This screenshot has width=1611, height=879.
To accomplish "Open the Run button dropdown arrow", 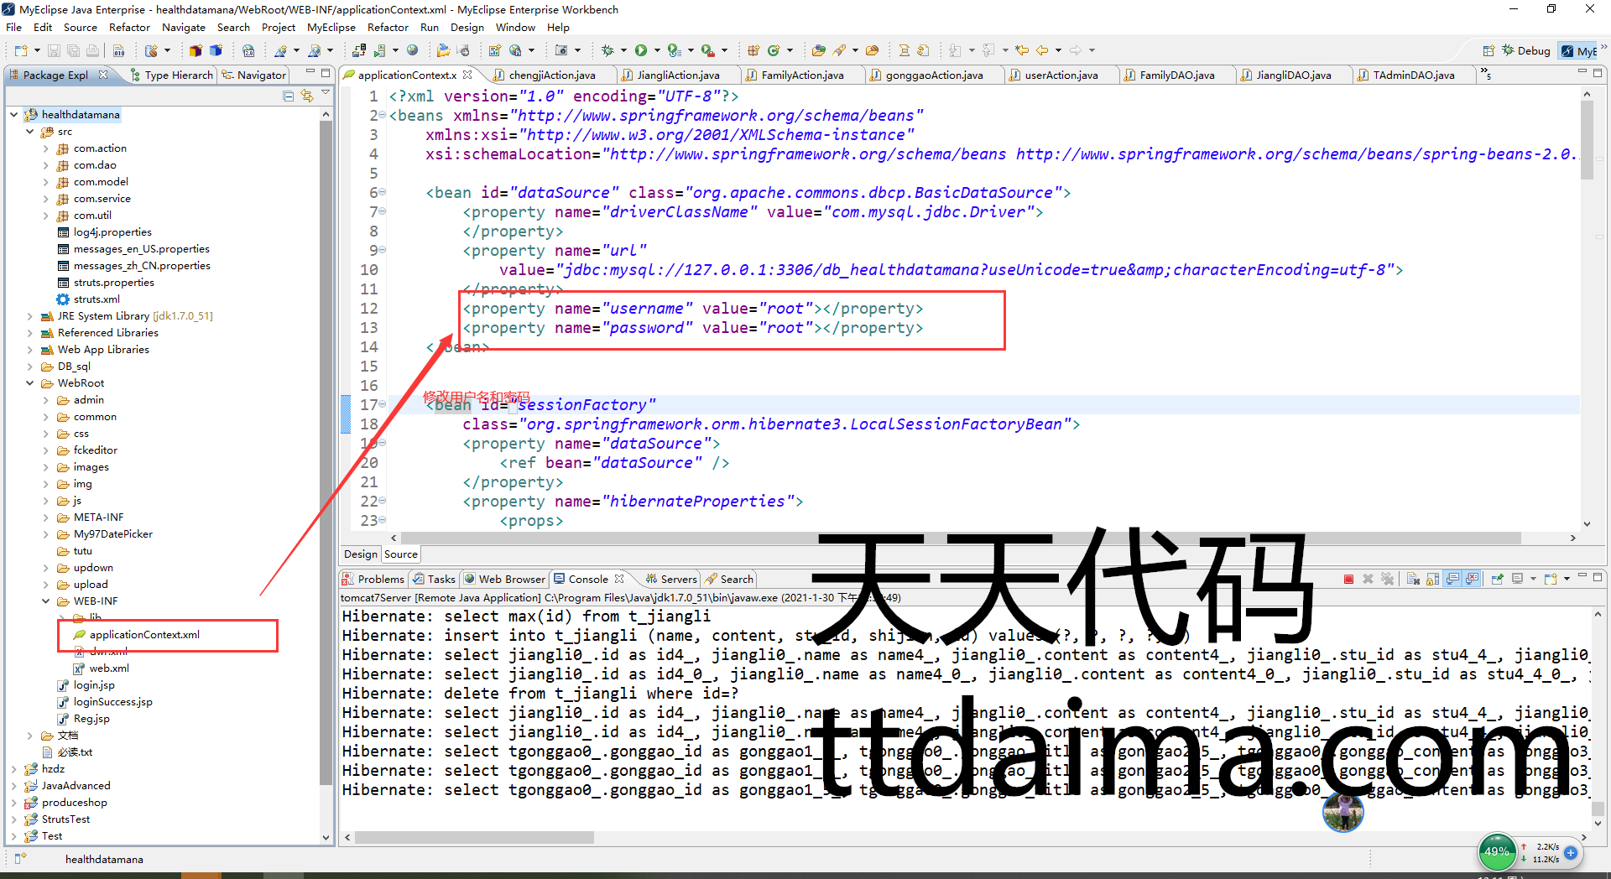I will point(657,50).
